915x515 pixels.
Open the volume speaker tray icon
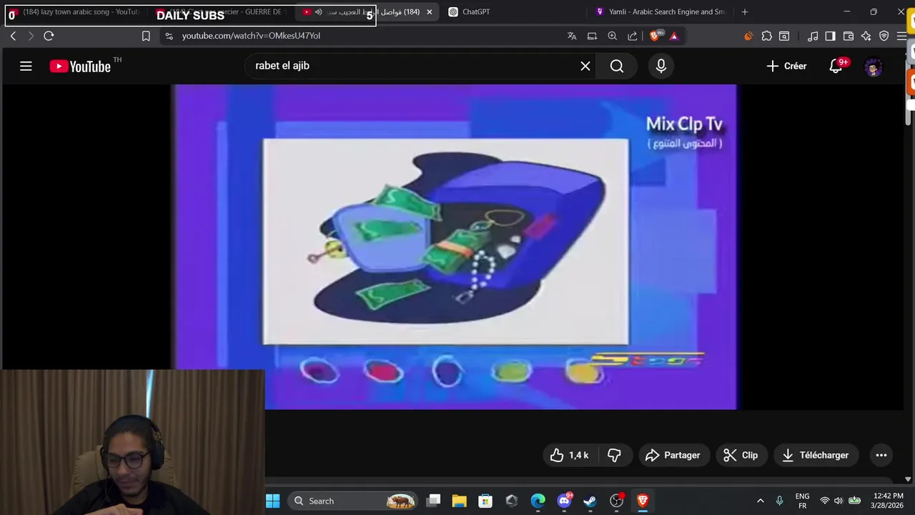(839, 501)
